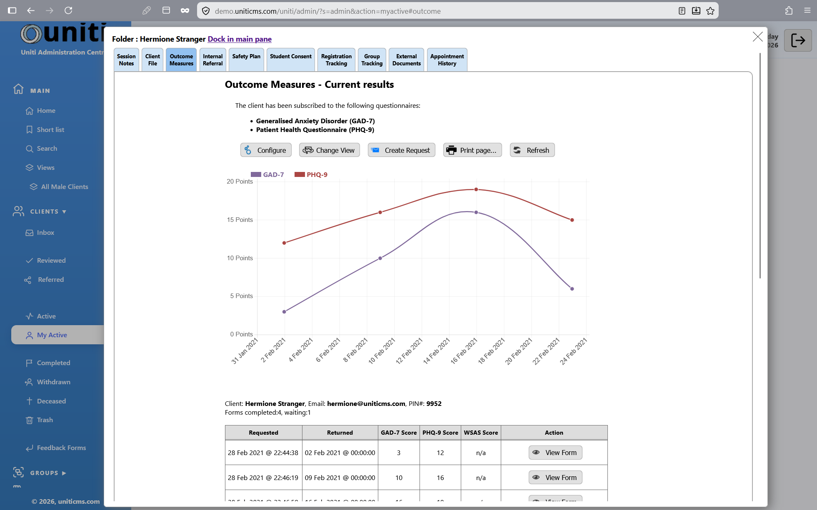817x510 pixels.
Task: Open the Home sidebar item
Action: [46, 110]
